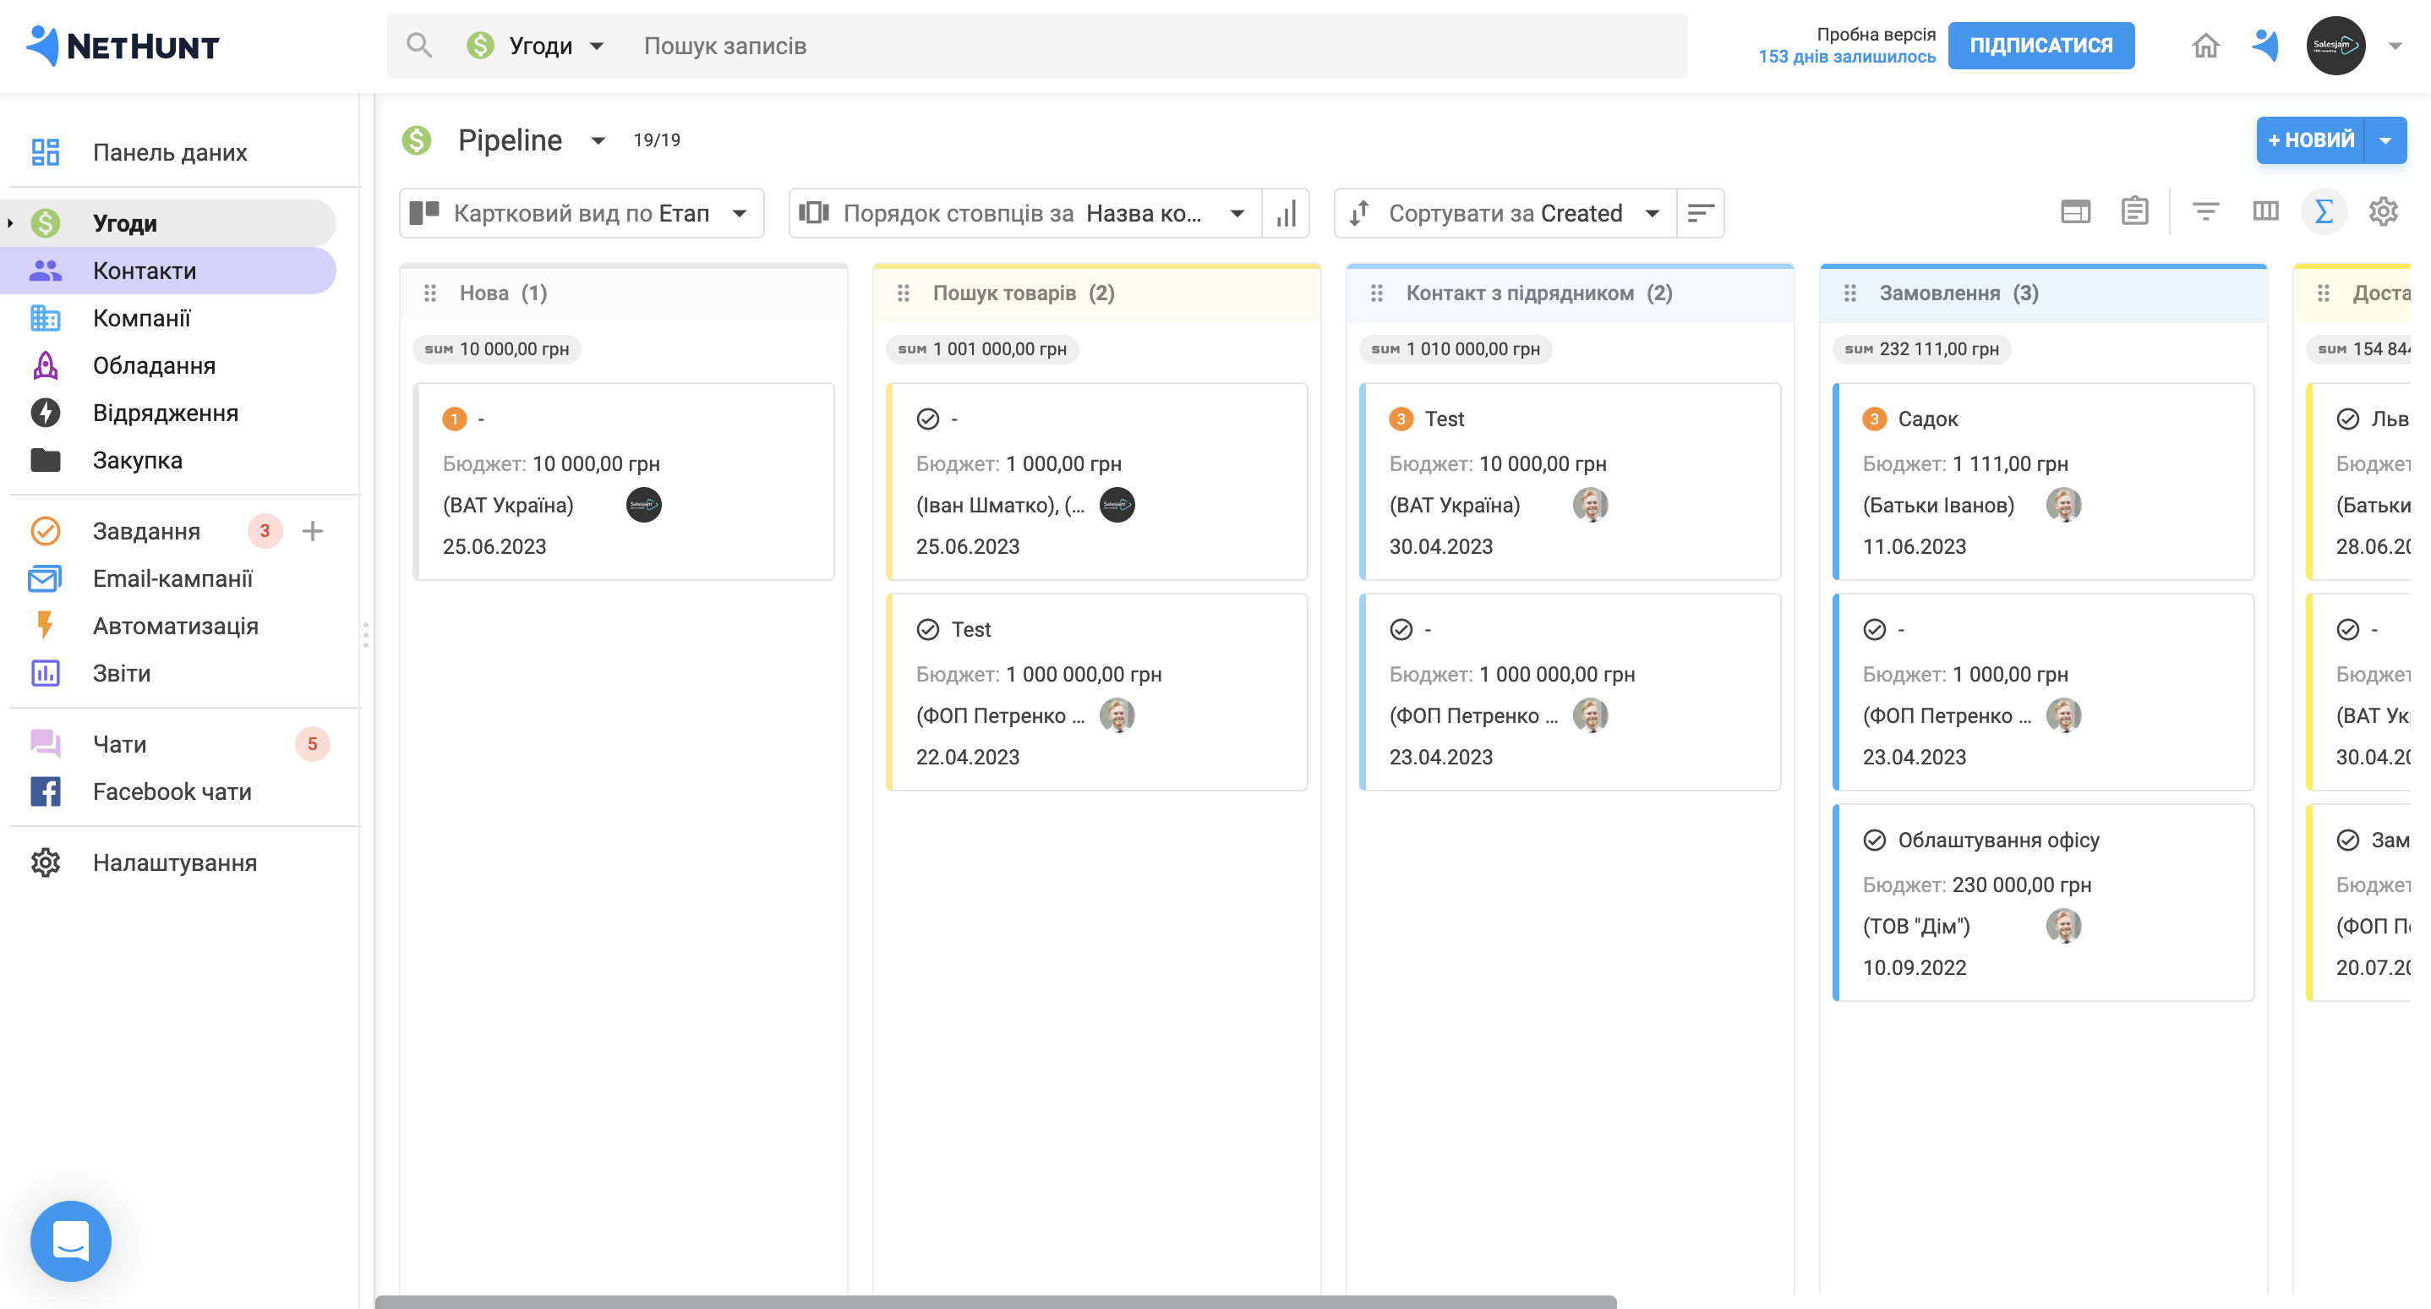Viewport: 2431px width, 1309px height.
Task: Open the search magnifier icon
Action: [x=419, y=46]
